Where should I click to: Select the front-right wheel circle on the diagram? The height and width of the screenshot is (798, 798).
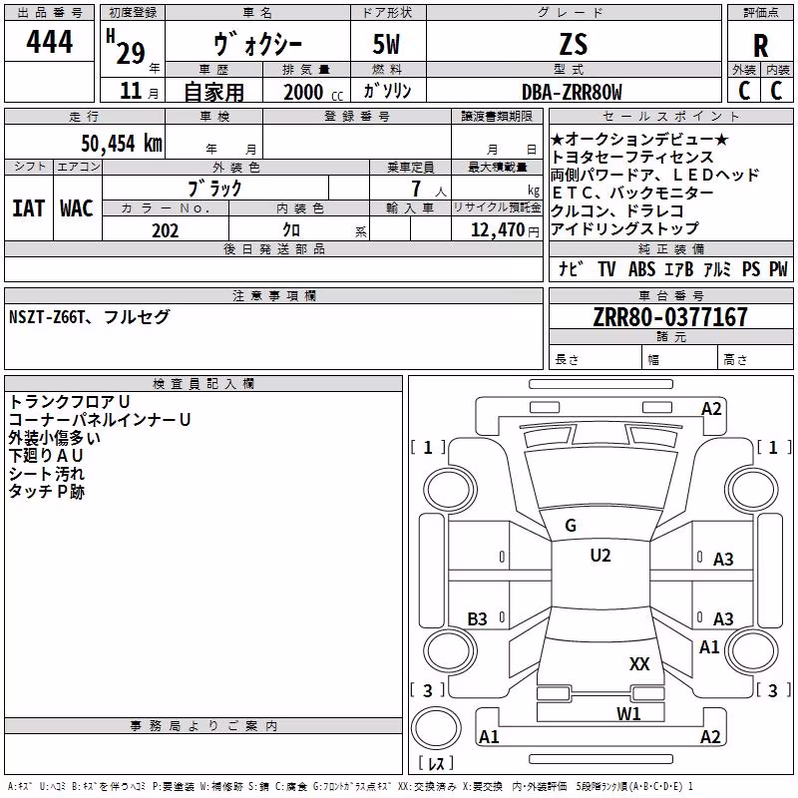coord(752,490)
